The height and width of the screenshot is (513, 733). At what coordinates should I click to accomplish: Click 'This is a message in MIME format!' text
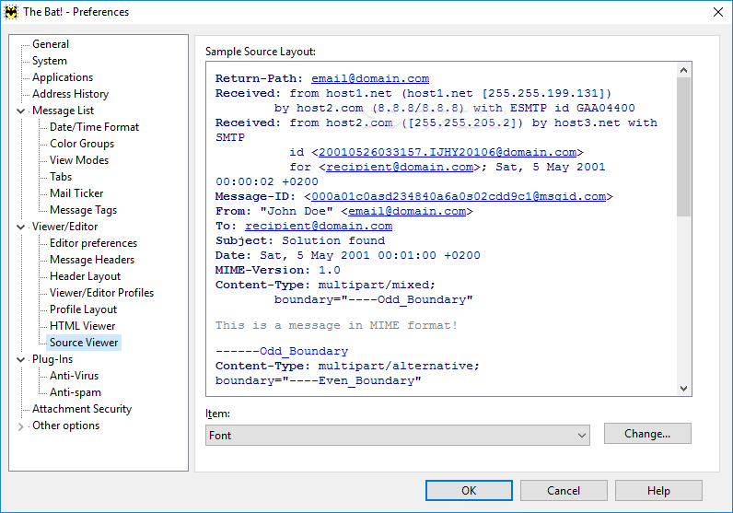(336, 325)
